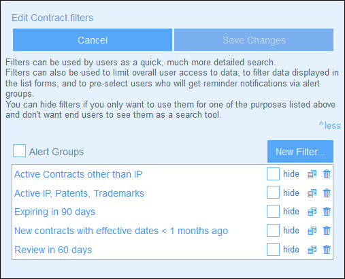Trash the Review in 60 days filter
Screen dimensions: 345x279
pyautogui.click(x=327, y=250)
